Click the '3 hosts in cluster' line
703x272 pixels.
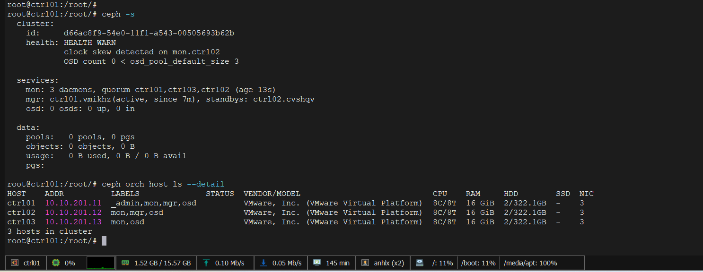[x=50, y=231]
